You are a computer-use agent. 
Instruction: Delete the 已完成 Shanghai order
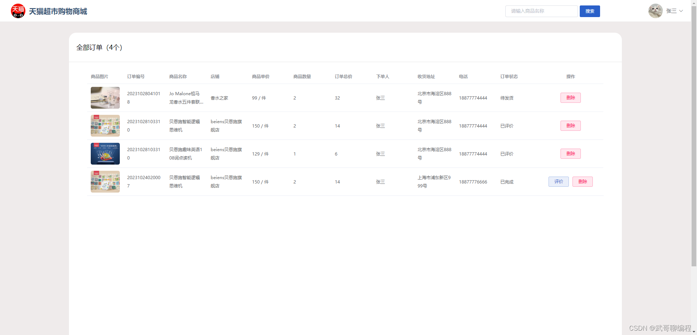[582, 182]
